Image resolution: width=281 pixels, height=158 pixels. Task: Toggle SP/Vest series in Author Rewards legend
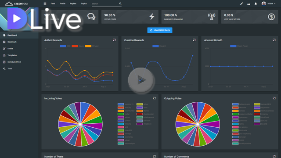pos(92,46)
